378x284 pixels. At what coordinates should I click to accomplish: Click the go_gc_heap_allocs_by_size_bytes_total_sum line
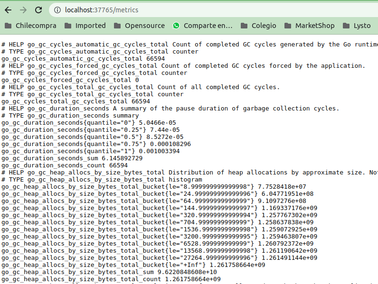[109, 272]
